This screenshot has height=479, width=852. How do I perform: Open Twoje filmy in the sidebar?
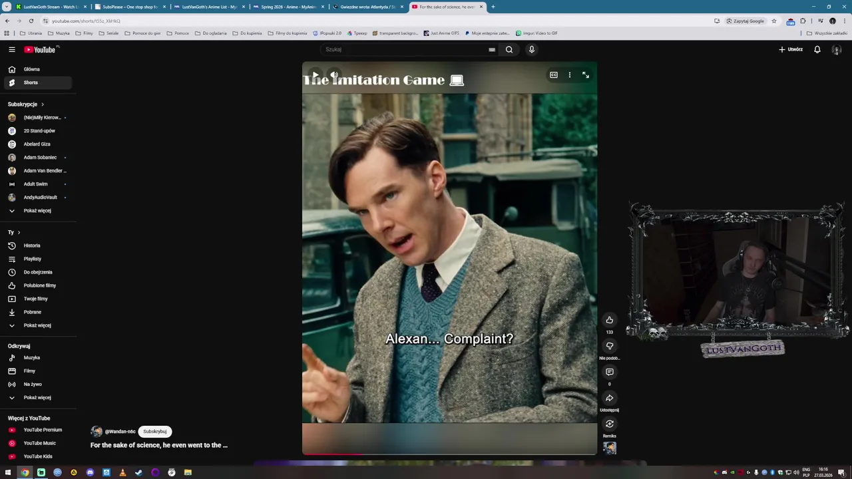tap(38, 299)
